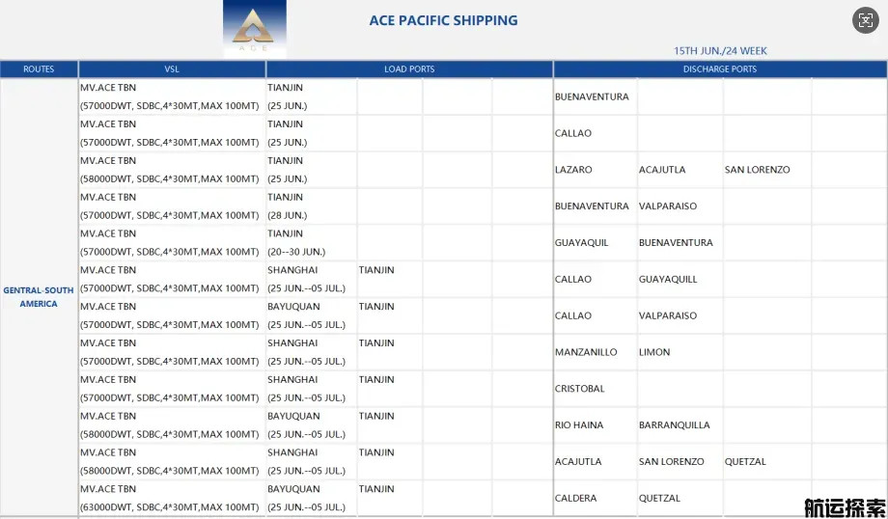Viewport: 888px width, 519px height.
Task: Click the ACE company logo image
Action: pos(254,28)
